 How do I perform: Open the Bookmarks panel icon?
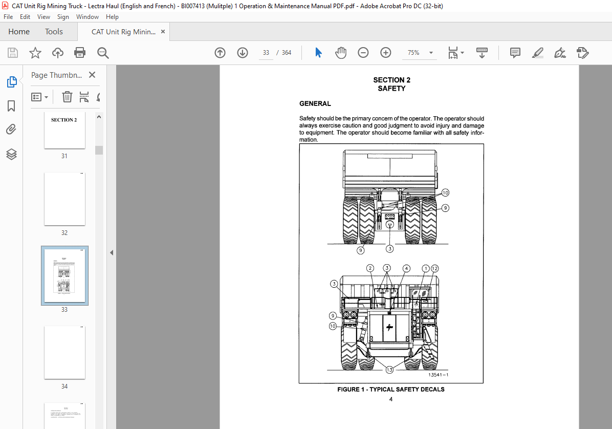pos(11,106)
